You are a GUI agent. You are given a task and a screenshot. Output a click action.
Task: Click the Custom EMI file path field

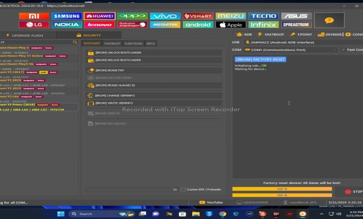129,190
